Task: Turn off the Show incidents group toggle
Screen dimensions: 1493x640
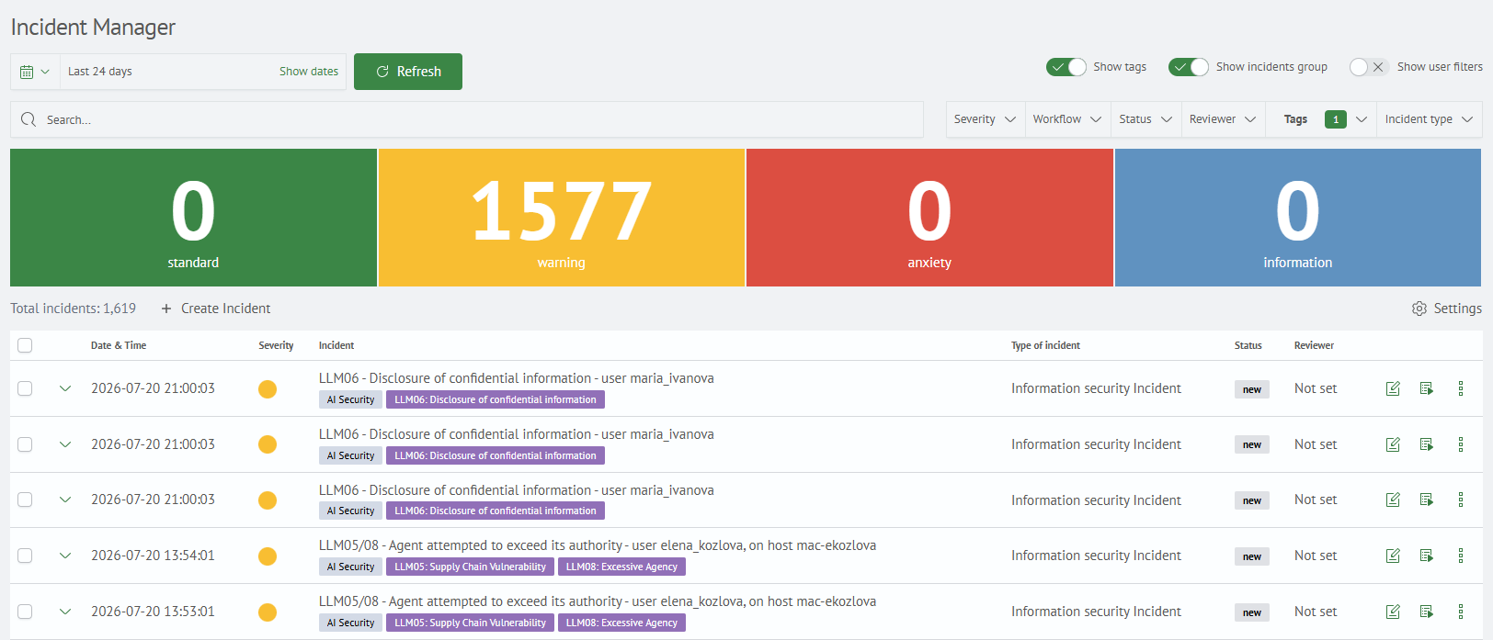Action: click(x=1189, y=67)
